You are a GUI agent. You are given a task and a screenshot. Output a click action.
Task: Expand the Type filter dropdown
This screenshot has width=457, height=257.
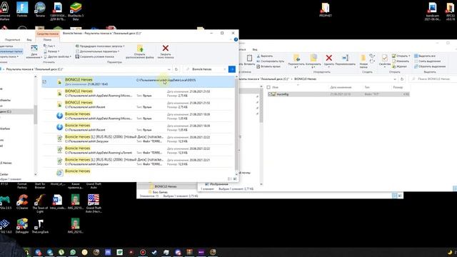tap(49, 46)
